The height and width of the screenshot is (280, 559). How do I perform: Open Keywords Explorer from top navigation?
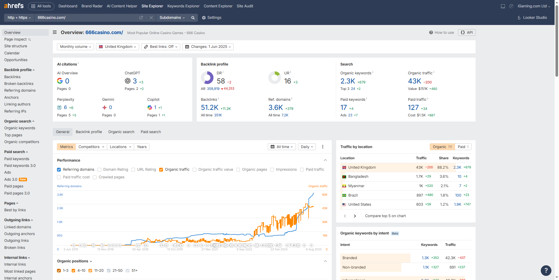(183, 6)
